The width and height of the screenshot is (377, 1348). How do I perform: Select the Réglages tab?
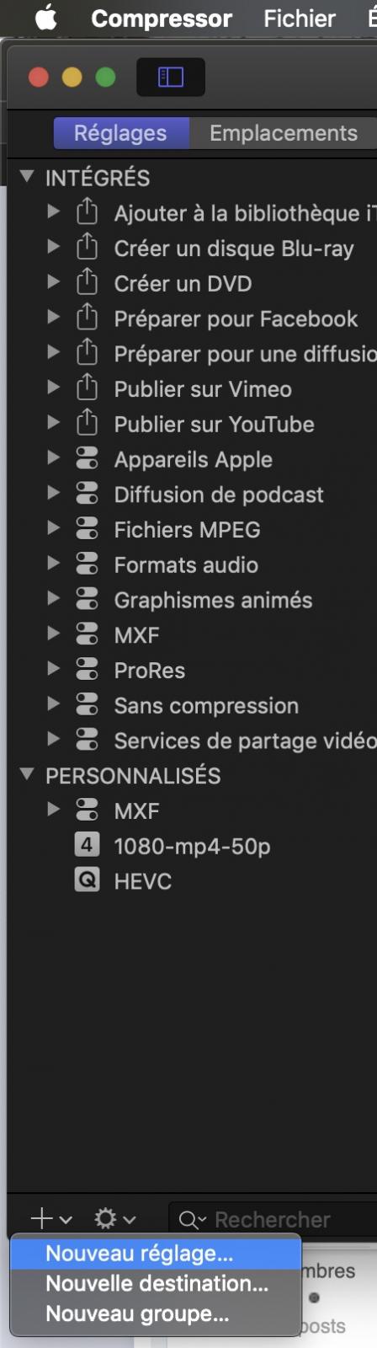coord(120,133)
